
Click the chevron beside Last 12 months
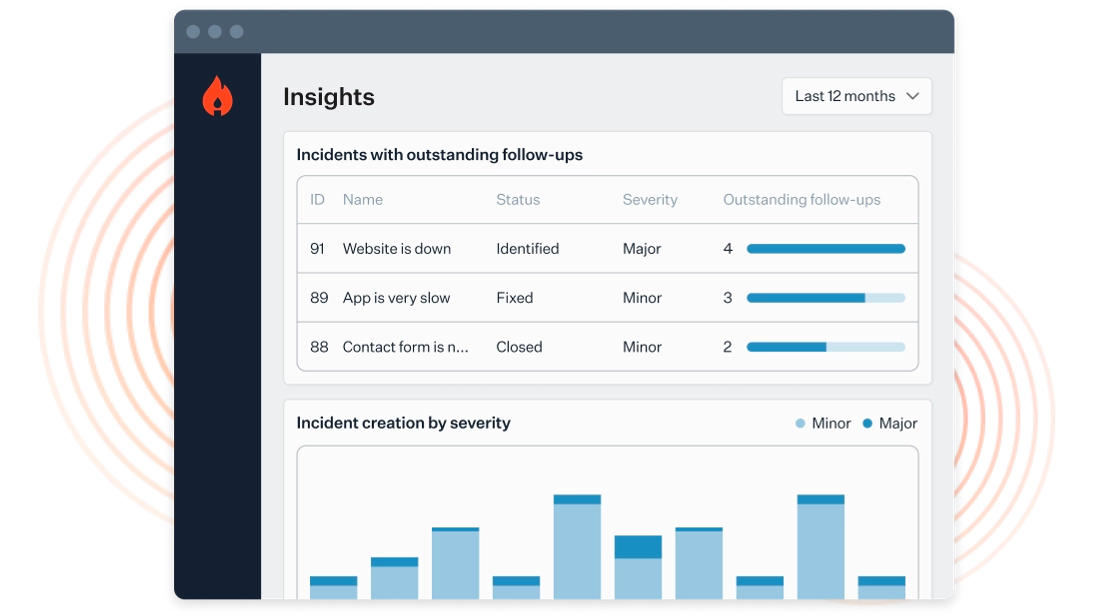tap(912, 96)
